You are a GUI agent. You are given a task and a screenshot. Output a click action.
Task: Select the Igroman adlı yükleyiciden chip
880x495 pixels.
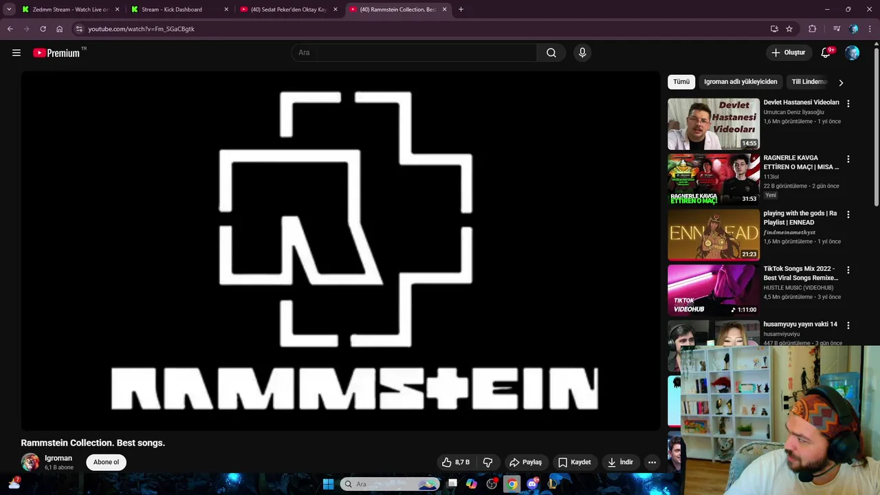click(x=740, y=82)
